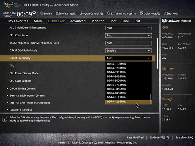This screenshot has height=146, width=195.
Task: Click CPU frequency value 4000 MHz
Action: click(167, 37)
